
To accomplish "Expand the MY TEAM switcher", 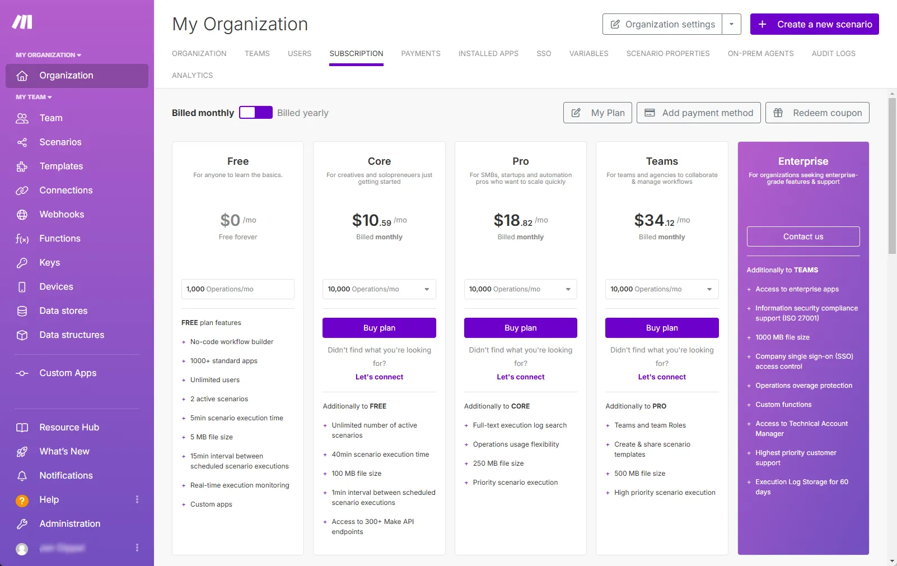I will pos(34,97).
